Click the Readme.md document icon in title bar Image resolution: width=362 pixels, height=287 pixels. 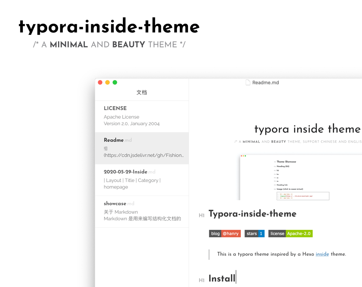[248, 82]
